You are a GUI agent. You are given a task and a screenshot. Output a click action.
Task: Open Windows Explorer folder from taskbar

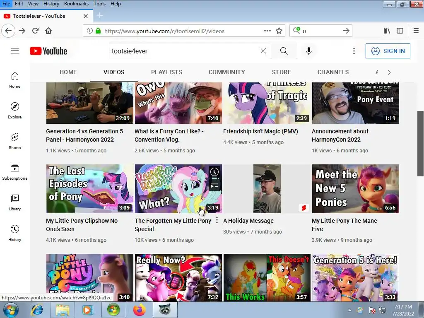click(x=63, y=310)
